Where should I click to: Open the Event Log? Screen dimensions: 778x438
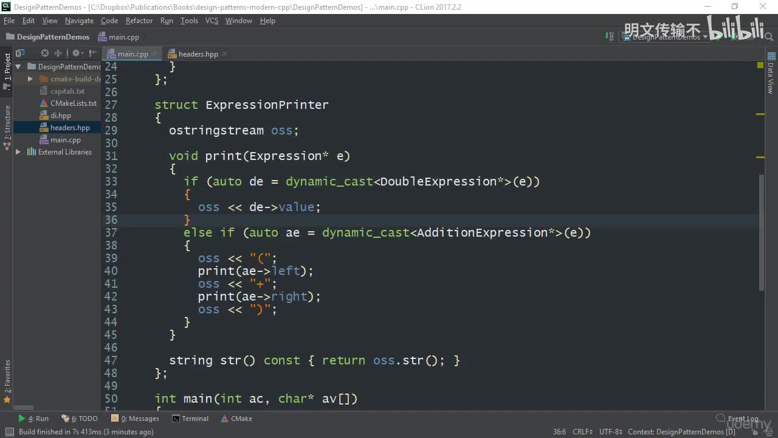(x=737, y=419)
